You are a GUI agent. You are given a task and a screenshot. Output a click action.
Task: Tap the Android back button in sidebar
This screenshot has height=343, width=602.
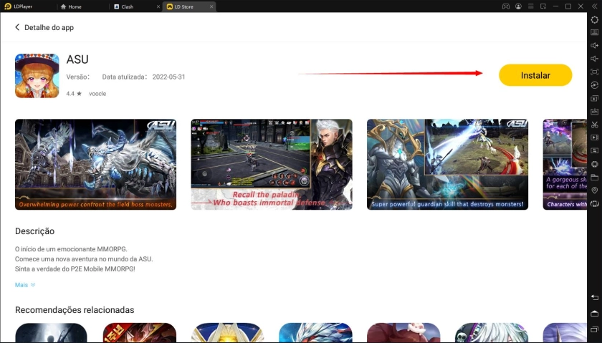(594, 297)
